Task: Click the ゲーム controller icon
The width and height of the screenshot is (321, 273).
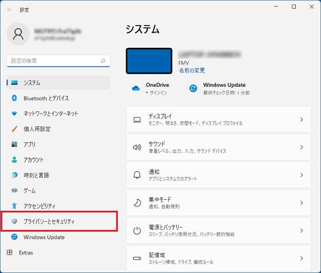Action: pyautogui.click(x=15, y=190)
